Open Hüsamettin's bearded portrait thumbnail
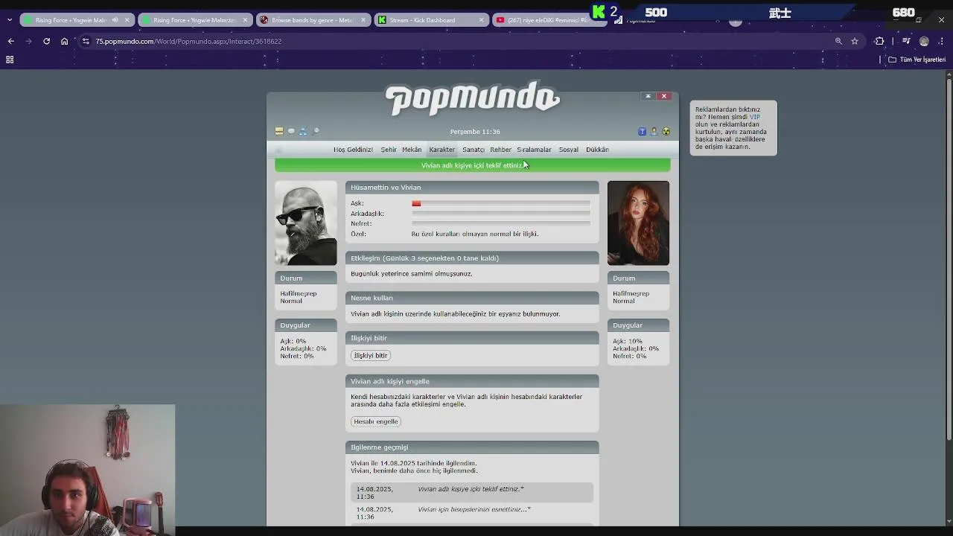Image resolution: width=953 pixels, height=536 pixels. click(306, 223)
